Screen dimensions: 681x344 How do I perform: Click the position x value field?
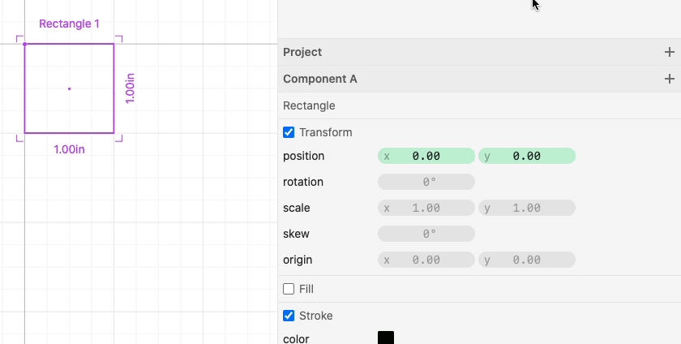(426, 156)
